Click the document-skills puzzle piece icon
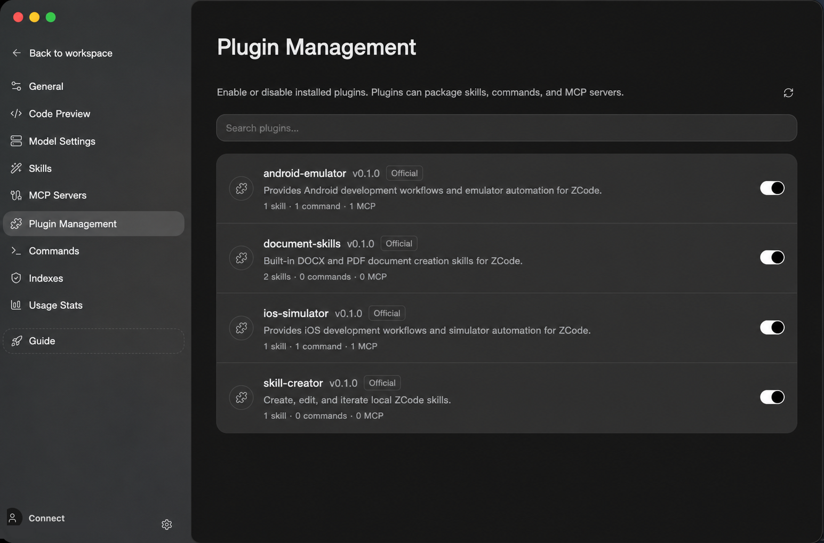824x543 pixels. (241, 258)
